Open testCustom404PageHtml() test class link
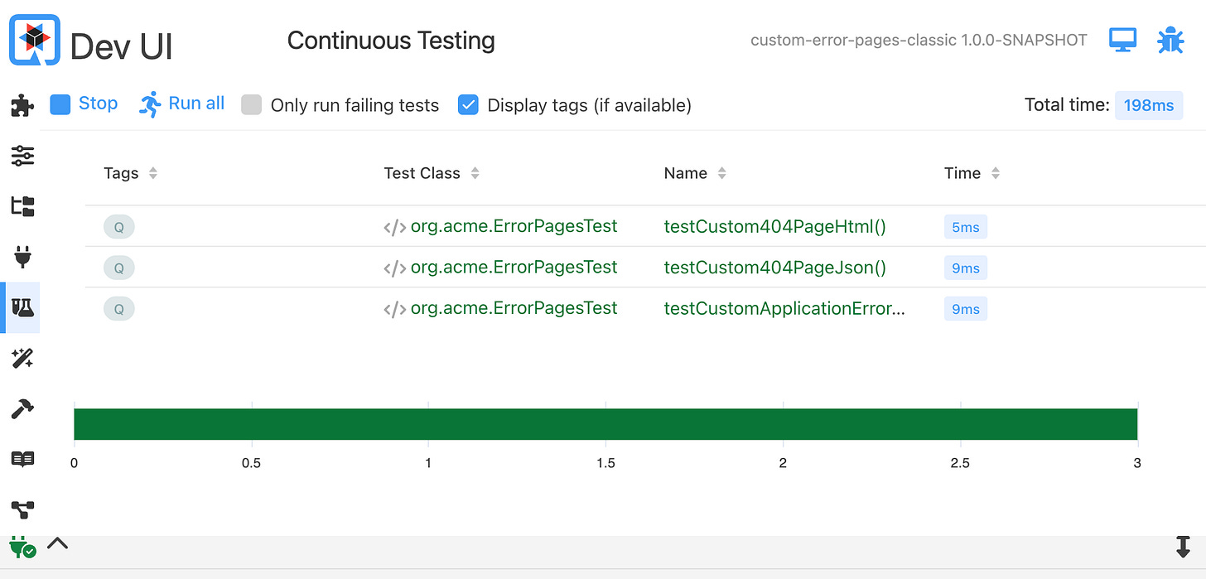This screenshot has width=1206, height=579. point(514,227)
